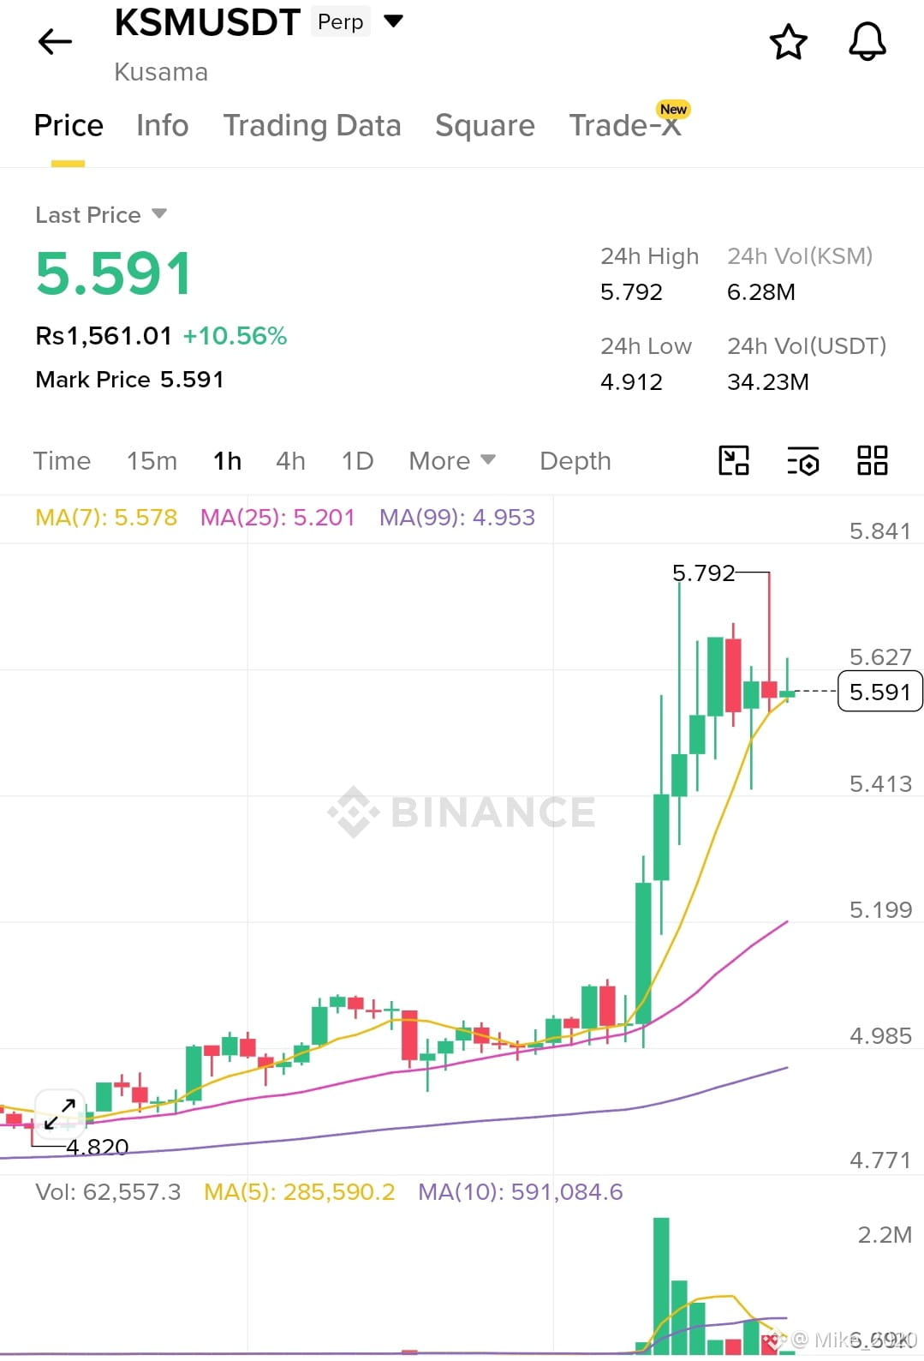Switch to the Info tab

[x=163, y=125]
